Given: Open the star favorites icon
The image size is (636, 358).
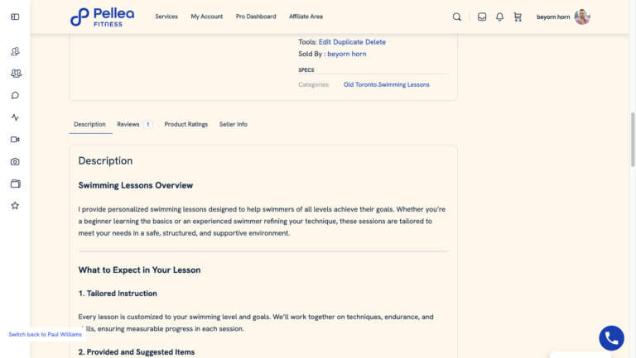Looking at the screenshot, I should tap(15, 206).
